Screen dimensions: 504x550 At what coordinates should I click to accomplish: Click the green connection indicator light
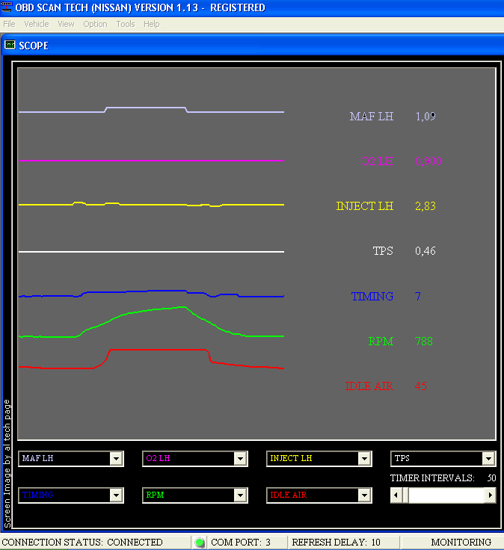(x=200, y=543)
